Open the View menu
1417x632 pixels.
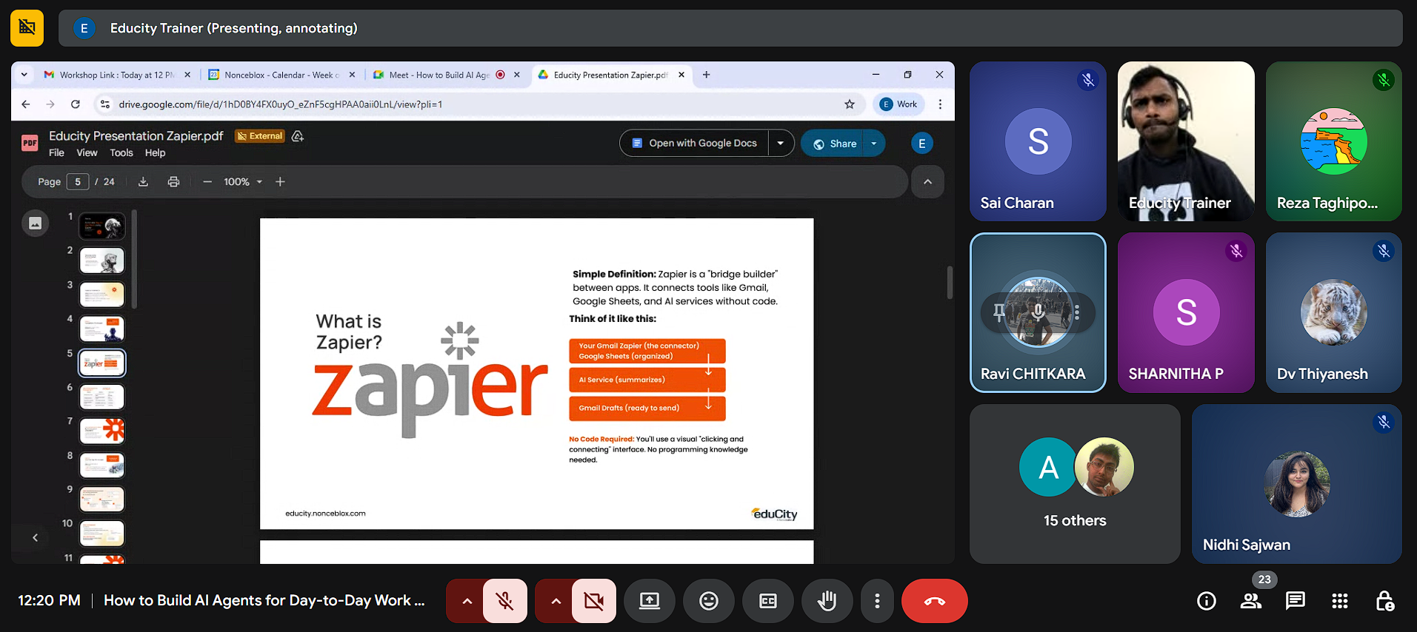click(x=87, y=153)
